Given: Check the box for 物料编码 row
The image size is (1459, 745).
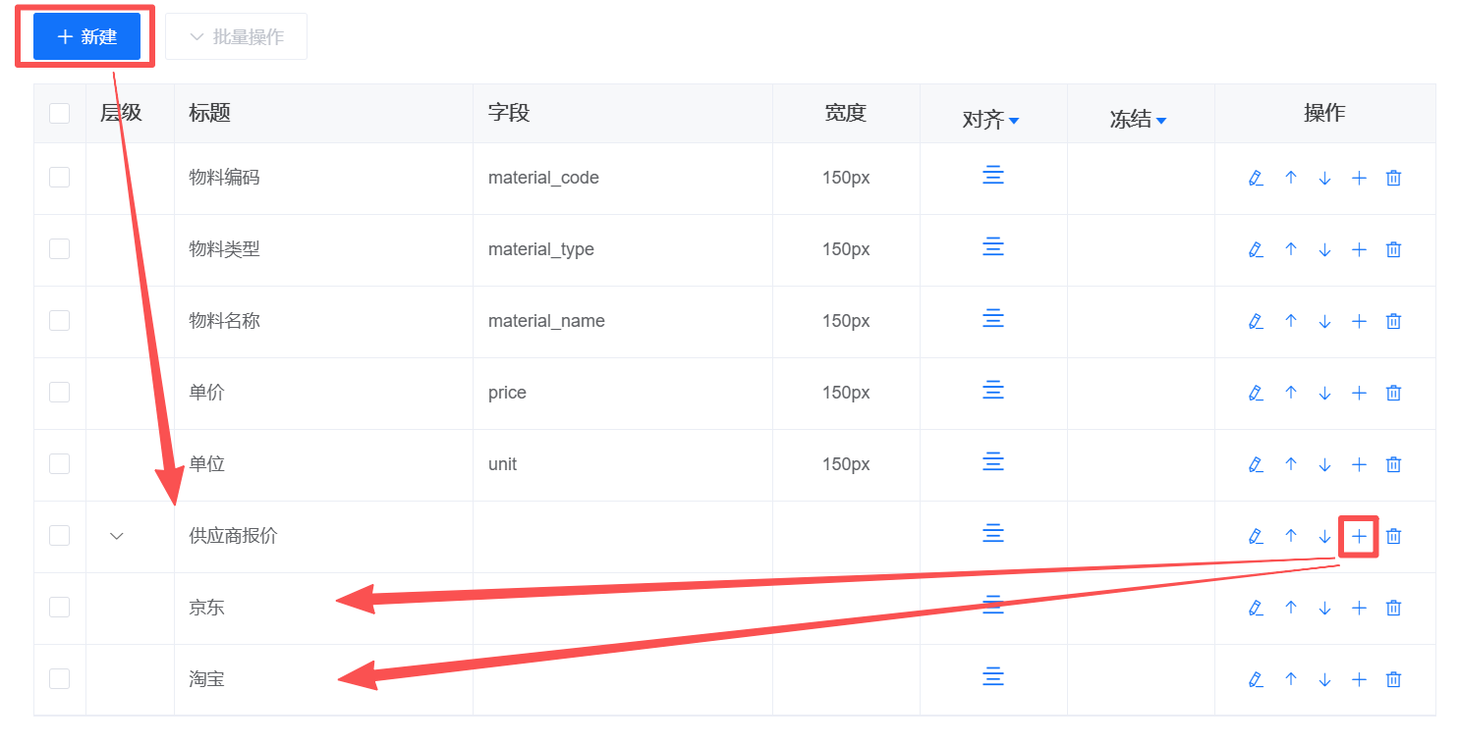Looking at the screenshot, I should click(60, 178).
